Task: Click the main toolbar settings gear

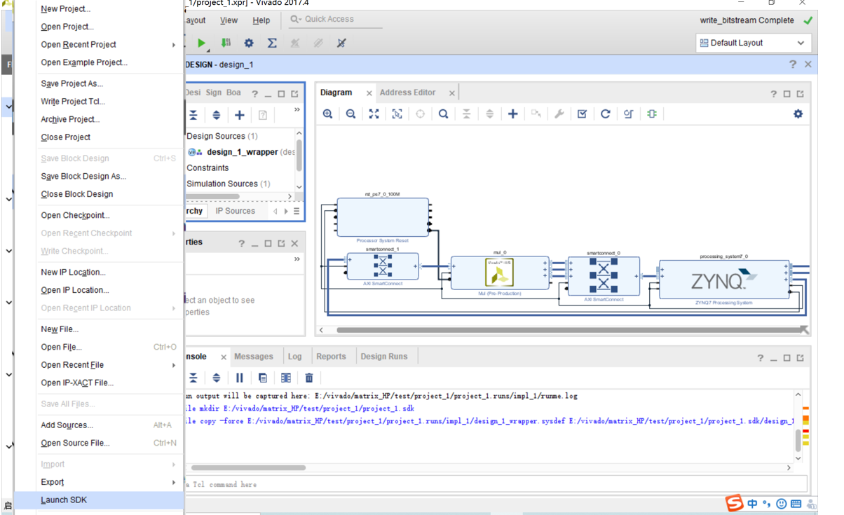Action: pos(249,43)
